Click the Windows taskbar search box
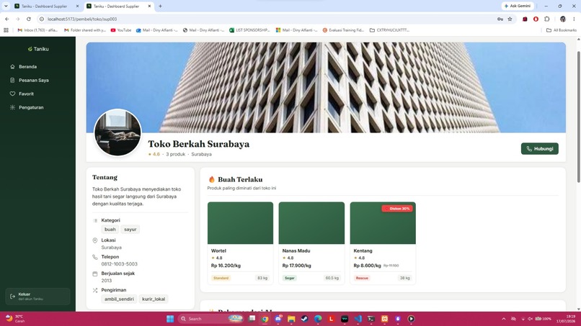Viewport: 581px width, 326px height. [210, 319]
